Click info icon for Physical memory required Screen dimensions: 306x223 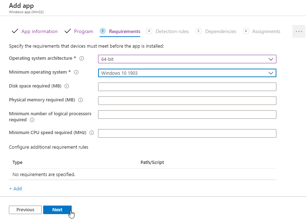point(80,100)
